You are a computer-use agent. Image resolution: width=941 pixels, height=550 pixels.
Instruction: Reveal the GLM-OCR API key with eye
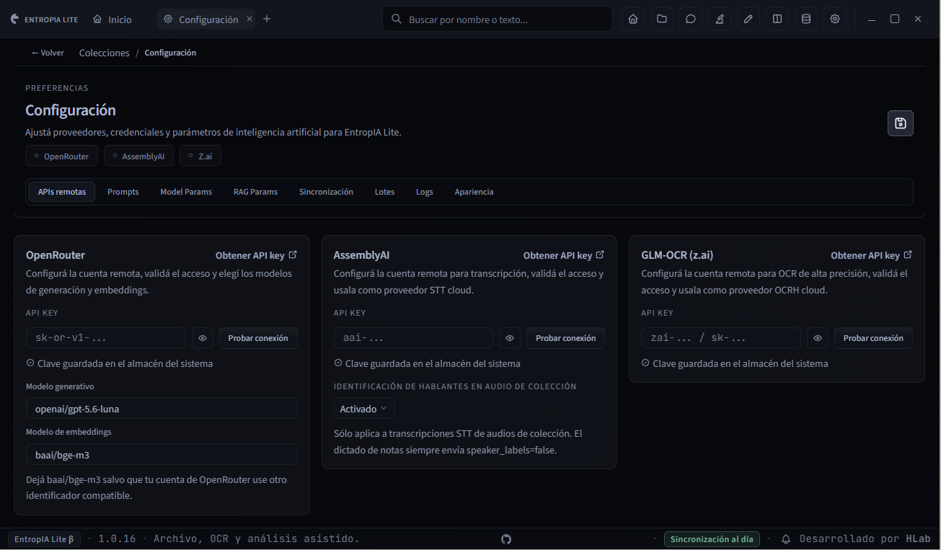818,338
